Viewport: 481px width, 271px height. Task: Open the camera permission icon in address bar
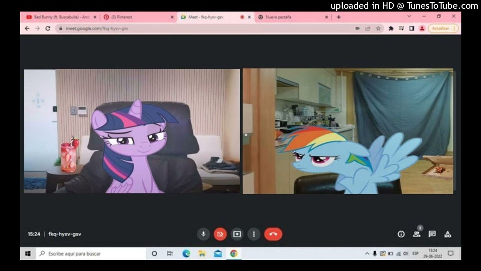[357, 28]
